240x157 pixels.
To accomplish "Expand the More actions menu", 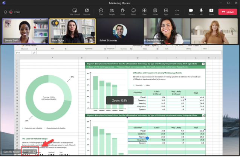I will point(177,11).
